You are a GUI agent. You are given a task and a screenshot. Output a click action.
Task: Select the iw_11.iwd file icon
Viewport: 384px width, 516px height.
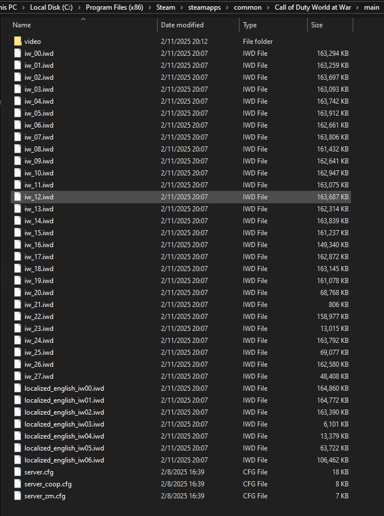pyautogui.click(x=18, y=185)
